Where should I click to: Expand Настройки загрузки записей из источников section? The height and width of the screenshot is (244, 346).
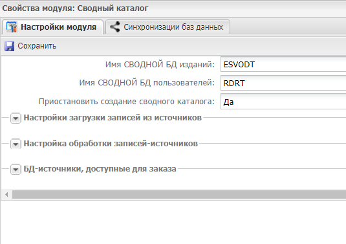pyautogui.click(x=16, y=118)
